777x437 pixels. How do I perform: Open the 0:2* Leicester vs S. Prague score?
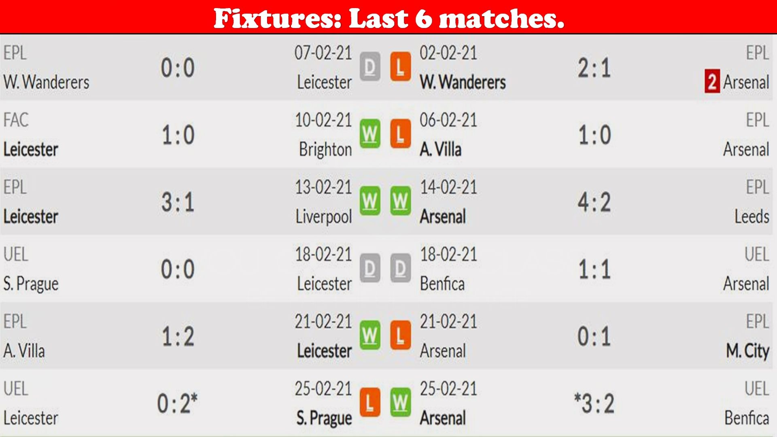click(x=177, y=403)
